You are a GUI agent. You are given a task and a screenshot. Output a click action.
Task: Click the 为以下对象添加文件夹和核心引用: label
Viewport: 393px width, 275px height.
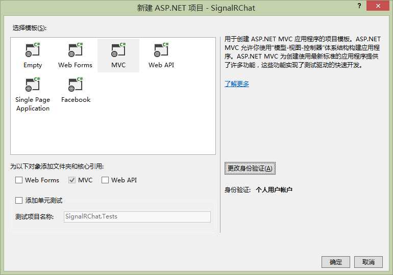(57, 166)
